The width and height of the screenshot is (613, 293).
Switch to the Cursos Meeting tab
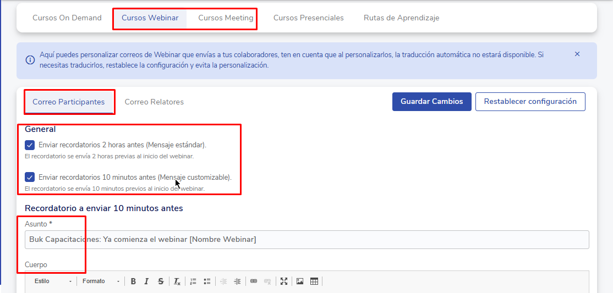coord(226,18)
